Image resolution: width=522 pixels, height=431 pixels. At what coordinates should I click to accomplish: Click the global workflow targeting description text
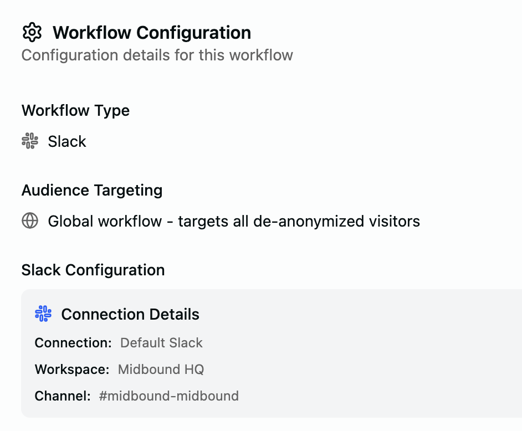pos(233,221)
